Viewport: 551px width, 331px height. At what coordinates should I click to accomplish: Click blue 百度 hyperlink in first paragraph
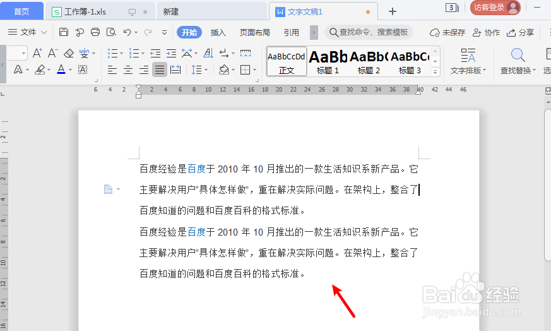(196, 169)
